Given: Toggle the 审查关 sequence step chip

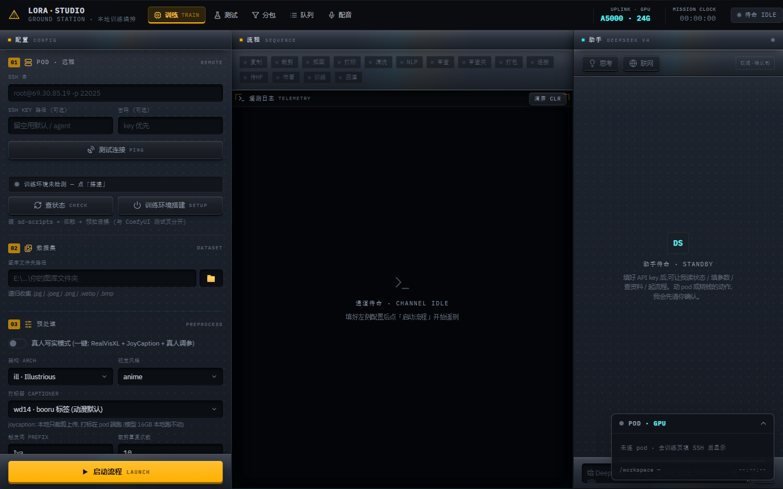Looking at the screenshot, I should coord(475,62).
